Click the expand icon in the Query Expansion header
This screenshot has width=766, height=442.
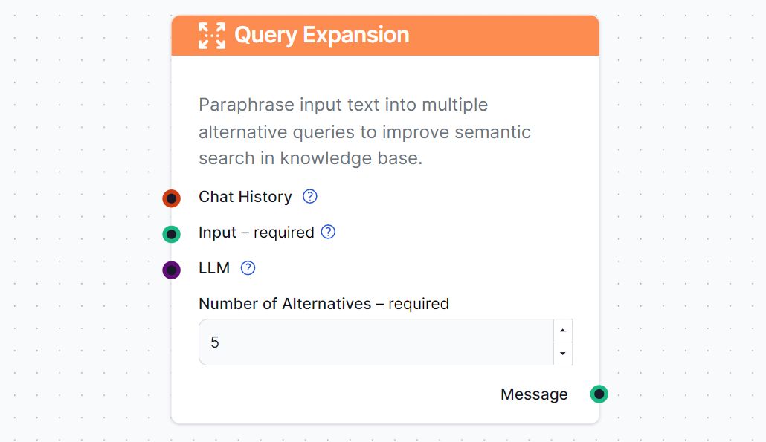pos(211,34)
